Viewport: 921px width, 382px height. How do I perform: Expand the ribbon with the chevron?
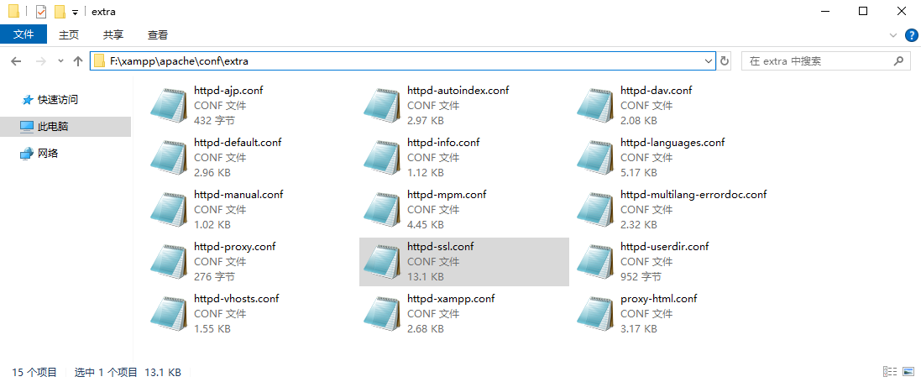[x=892, y=35]
